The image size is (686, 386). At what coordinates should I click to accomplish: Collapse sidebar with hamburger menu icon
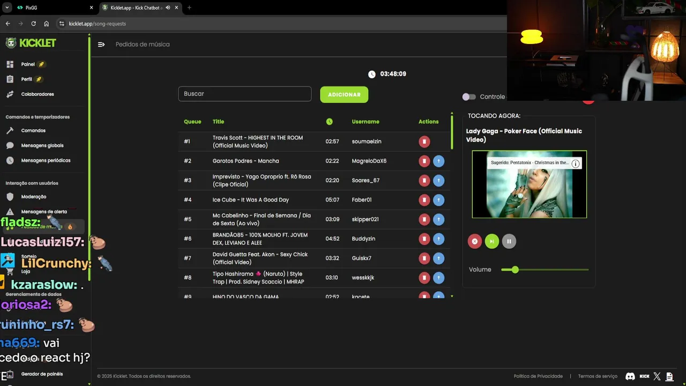tap(101, 44)
